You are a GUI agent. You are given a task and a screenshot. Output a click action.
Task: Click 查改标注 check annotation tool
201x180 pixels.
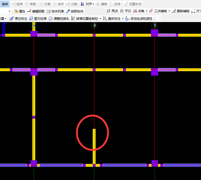point(112,19)
